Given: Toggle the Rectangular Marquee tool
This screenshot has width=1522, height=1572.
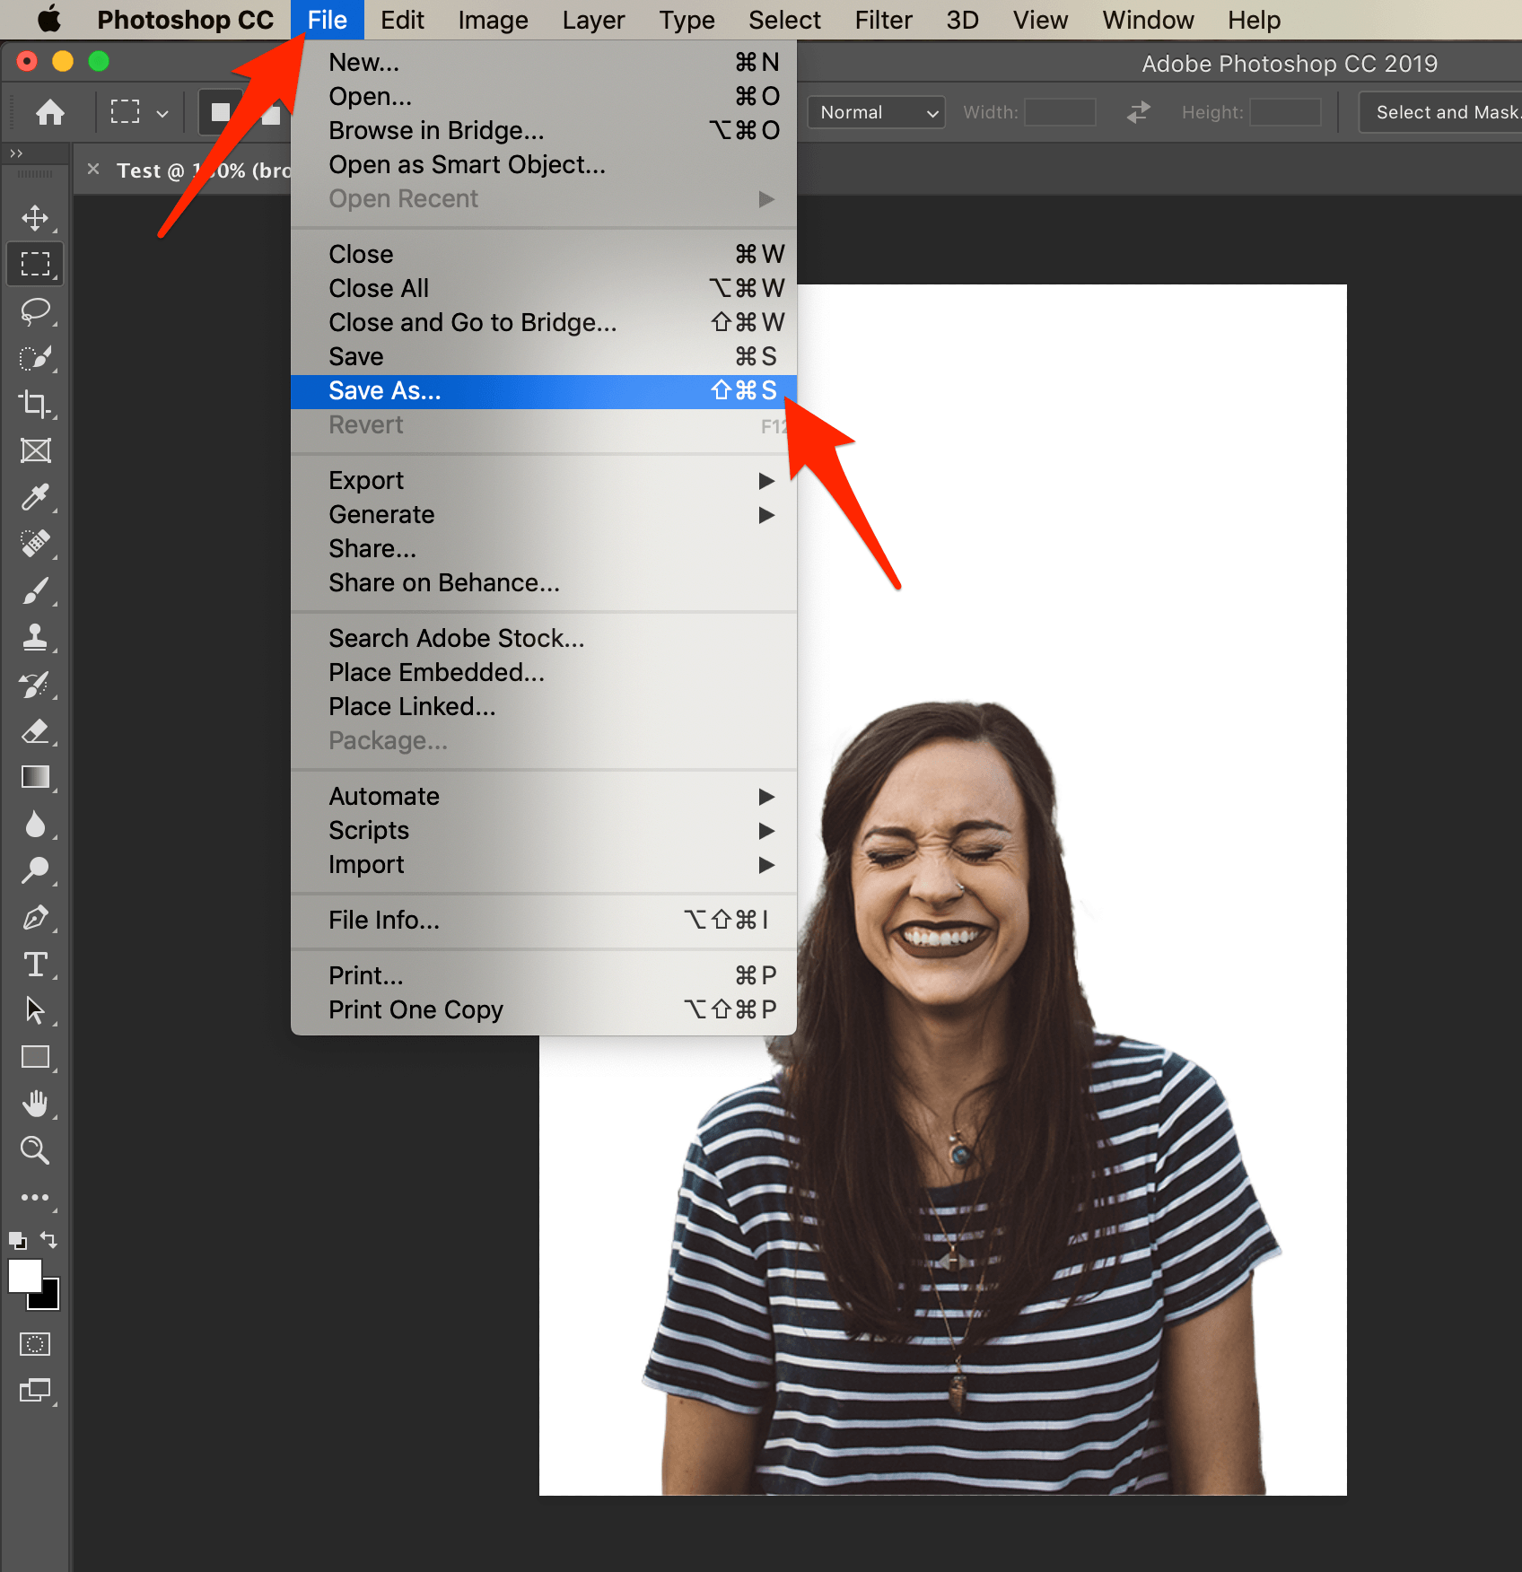Looking at the screenshot, I should tap(36, 263).
